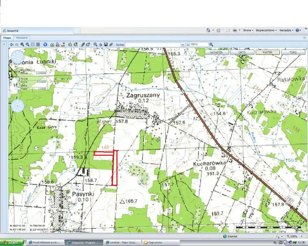
Task: Expand the Narzędzia browser menu
Action: click(286, 30)
